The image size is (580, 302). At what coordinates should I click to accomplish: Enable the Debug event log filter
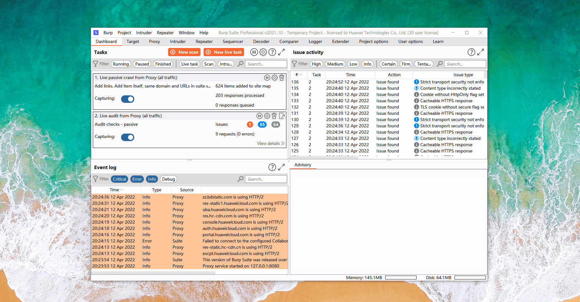click(x=168, y=179)
